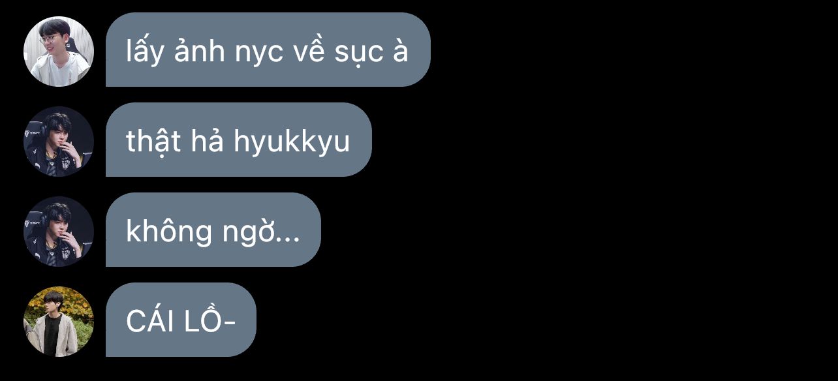Screen dimensions: 838x381
Task: Click the "CÁI LỒ-" chat bubble
Action: pyautogui.click(x=181, y=320)
